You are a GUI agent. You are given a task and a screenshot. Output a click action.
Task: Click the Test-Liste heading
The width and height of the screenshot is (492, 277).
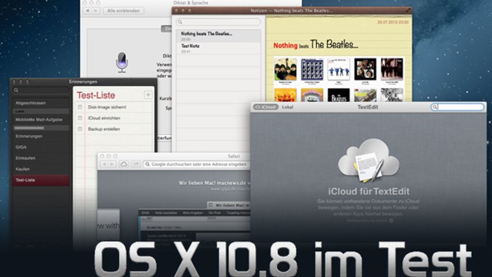pos(96,95)
